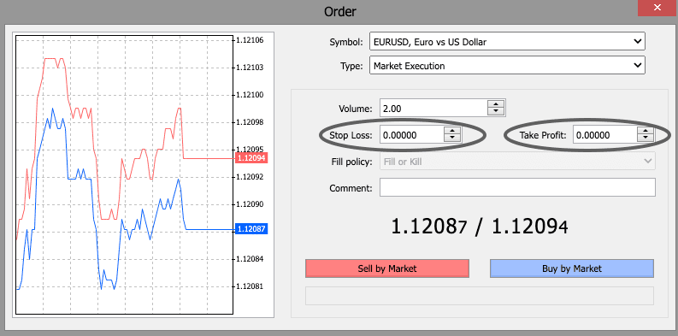Click the Order window title
The height and width of the screenshot is (336, 678).
(339, 11)
